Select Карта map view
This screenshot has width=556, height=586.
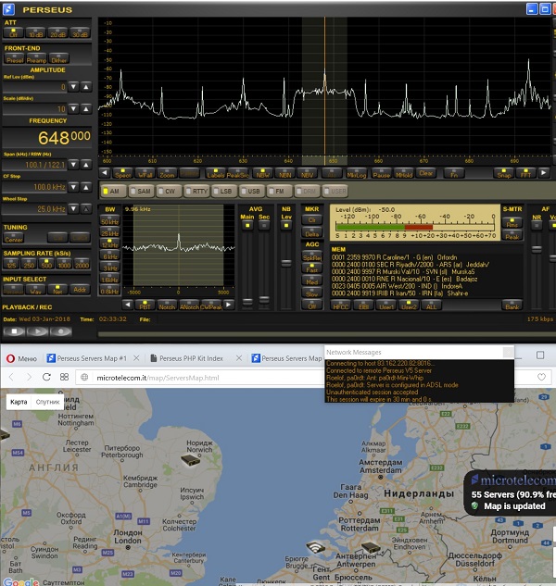pyautogui.click(x=19, y=402)
